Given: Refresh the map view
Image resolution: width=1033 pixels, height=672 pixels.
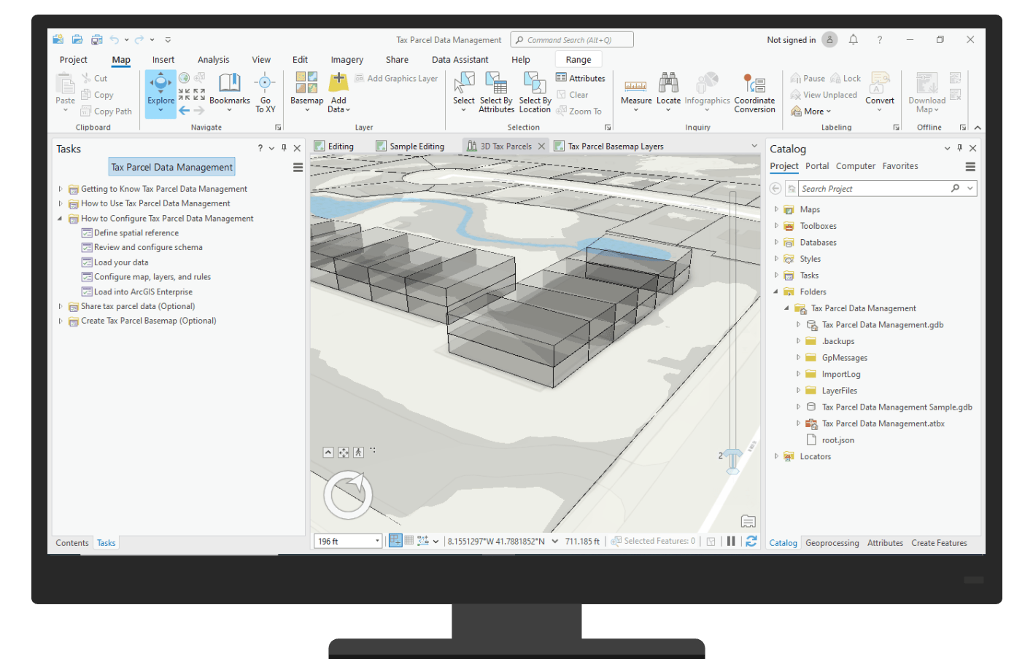Looking at the screenshot, I should pos(751,541).
